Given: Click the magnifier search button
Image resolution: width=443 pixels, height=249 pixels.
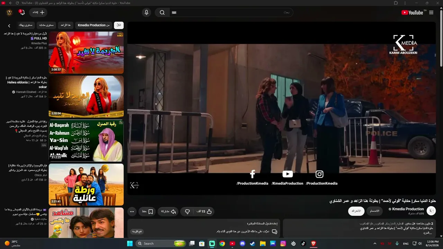Looking at the screenshot, I should pos(162,12).
